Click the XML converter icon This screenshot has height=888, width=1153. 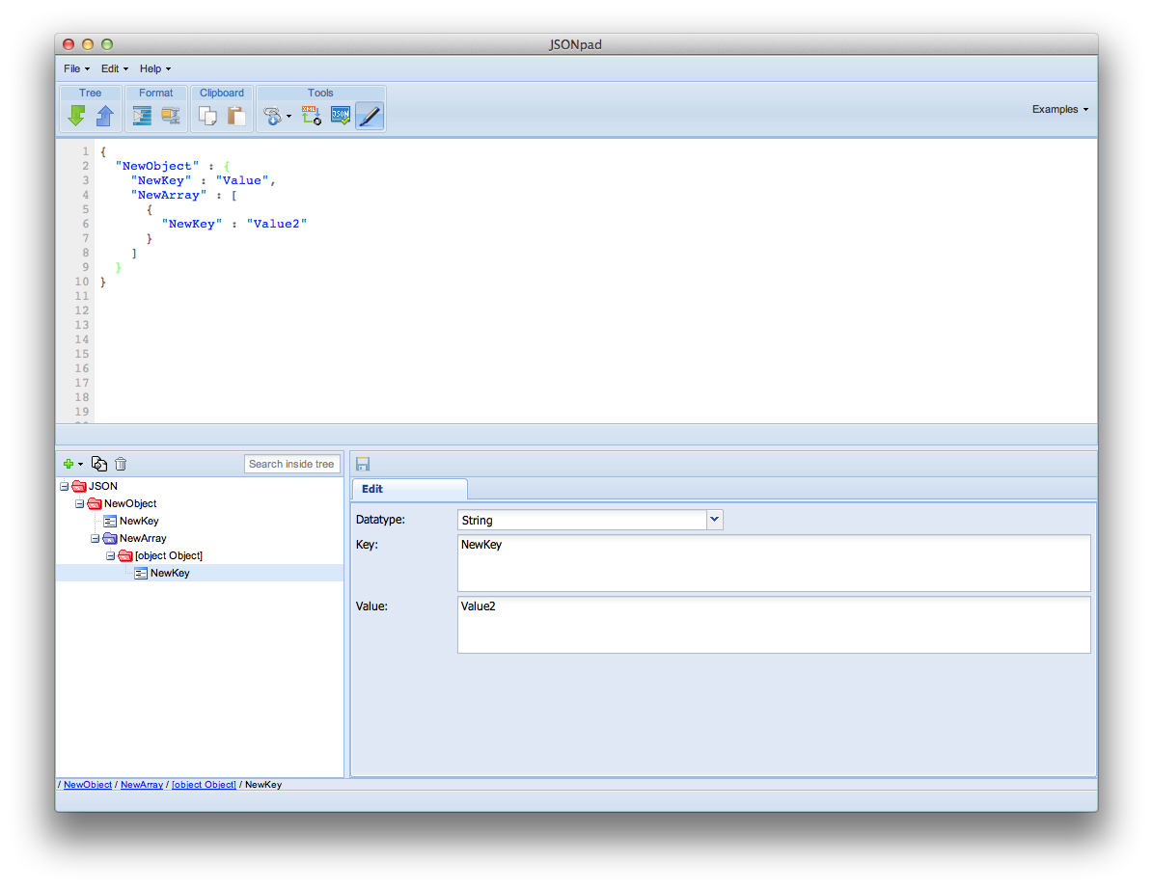coord(312,116)
